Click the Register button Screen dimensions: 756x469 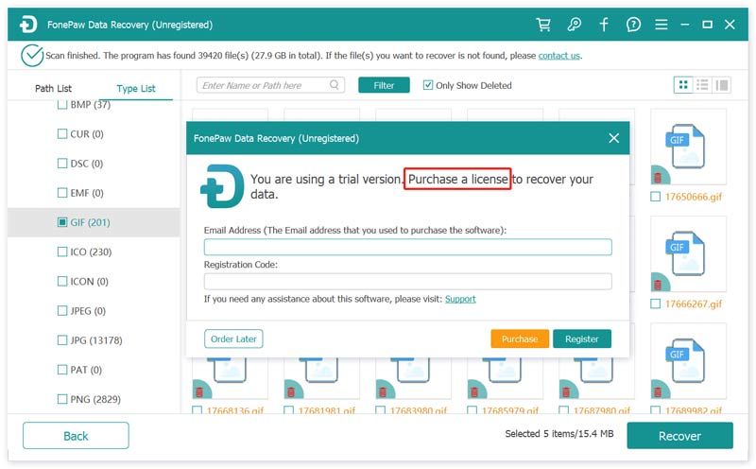pos(582,339)
